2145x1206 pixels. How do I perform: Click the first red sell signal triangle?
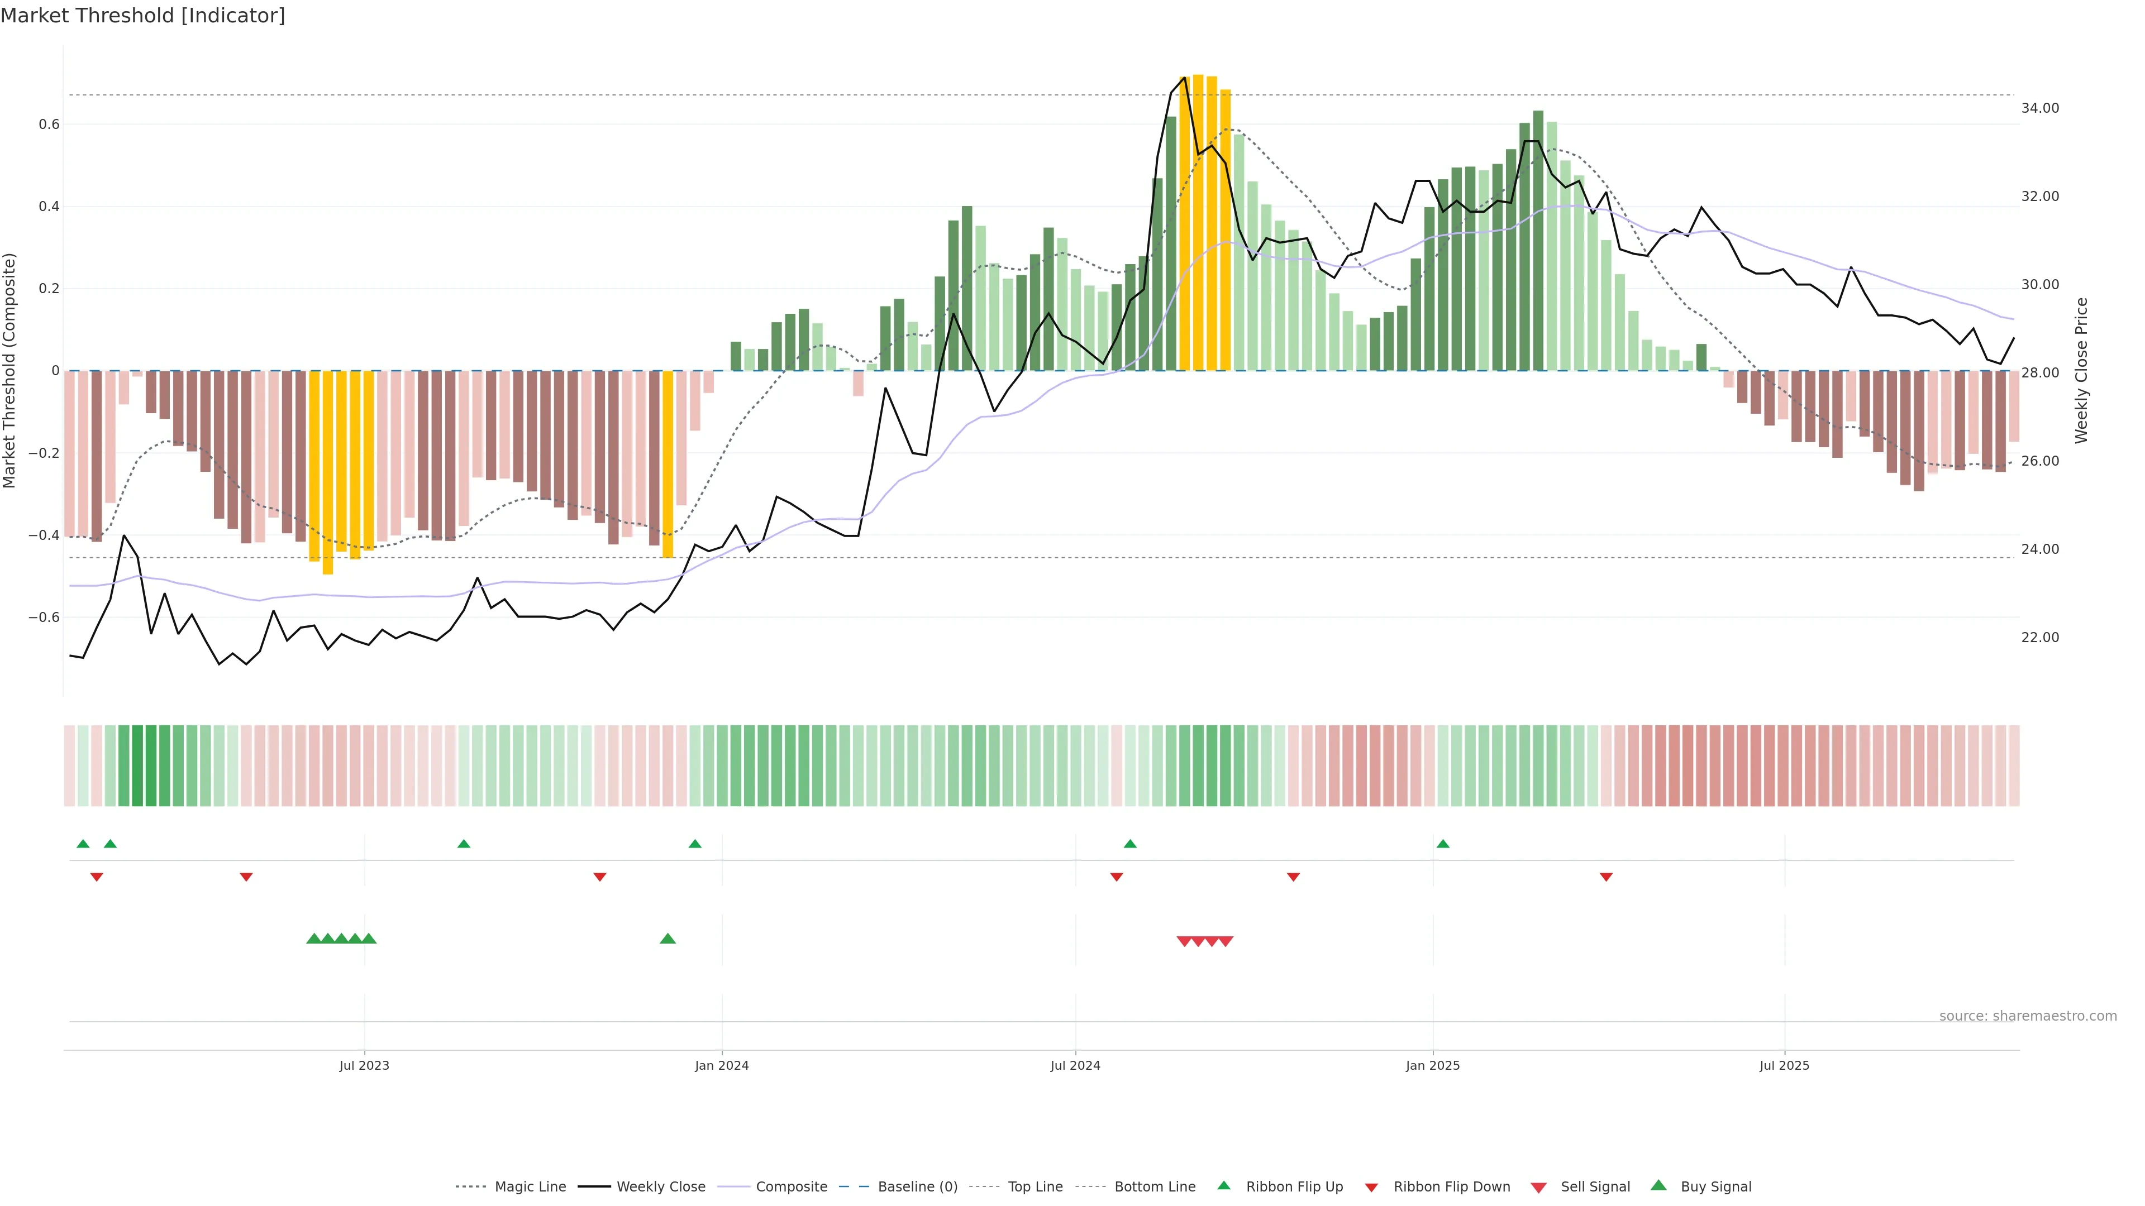click(1184, 941)
